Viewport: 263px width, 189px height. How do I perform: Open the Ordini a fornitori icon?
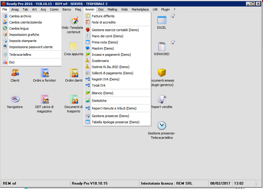tap(45, 73)
